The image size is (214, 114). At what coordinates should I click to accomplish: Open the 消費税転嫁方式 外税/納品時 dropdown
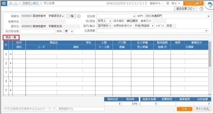[144, 26]
